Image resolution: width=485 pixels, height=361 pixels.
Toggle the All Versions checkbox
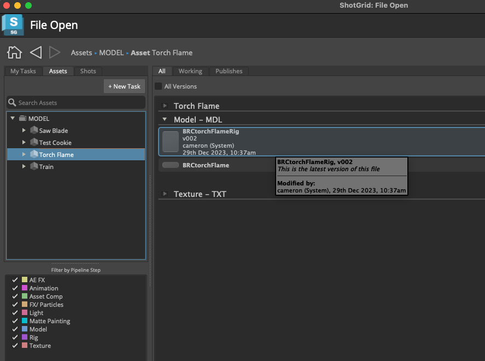coord(159,86)
